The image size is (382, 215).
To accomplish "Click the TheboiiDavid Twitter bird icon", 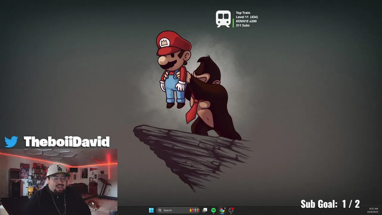I will pos(11,142).
